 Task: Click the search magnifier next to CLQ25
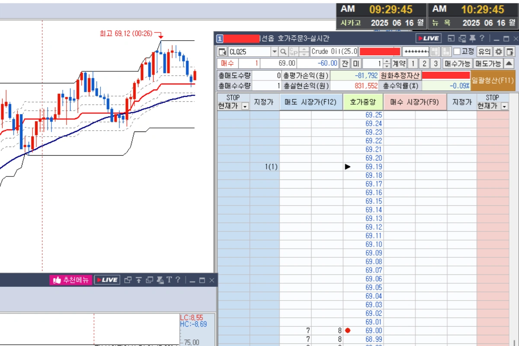[283, 52]
